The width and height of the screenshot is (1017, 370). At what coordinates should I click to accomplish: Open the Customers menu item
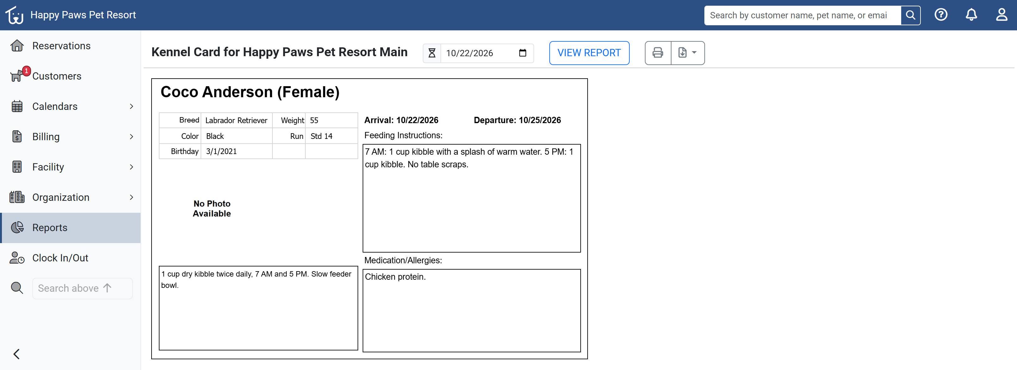coord(71,76)
